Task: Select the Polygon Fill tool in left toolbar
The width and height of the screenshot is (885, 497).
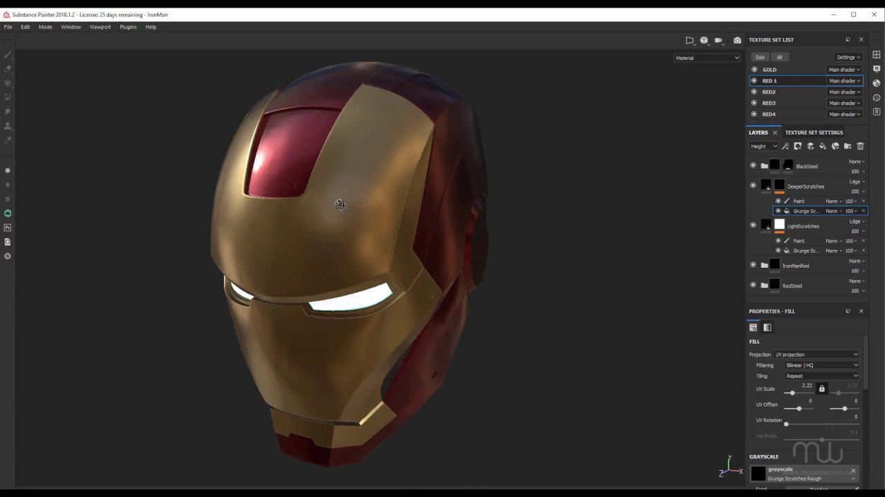Action: (x=8, y=97)
